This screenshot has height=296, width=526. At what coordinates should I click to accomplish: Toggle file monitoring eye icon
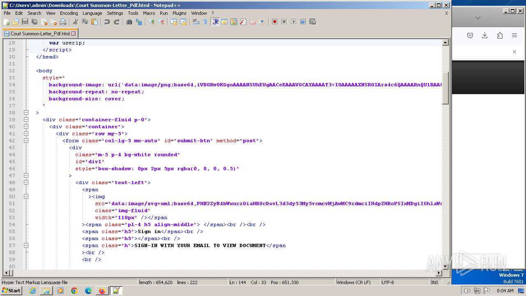(x=262, y=22)
